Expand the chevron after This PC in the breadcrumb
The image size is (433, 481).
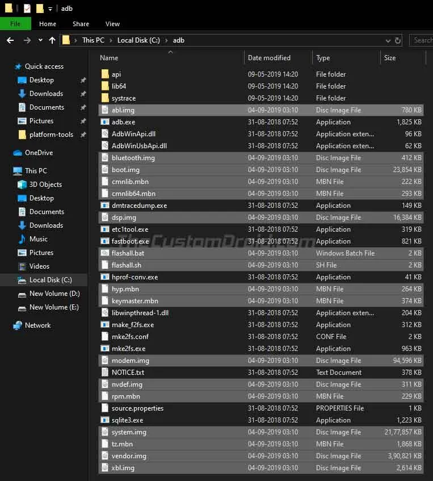(111, 40)
